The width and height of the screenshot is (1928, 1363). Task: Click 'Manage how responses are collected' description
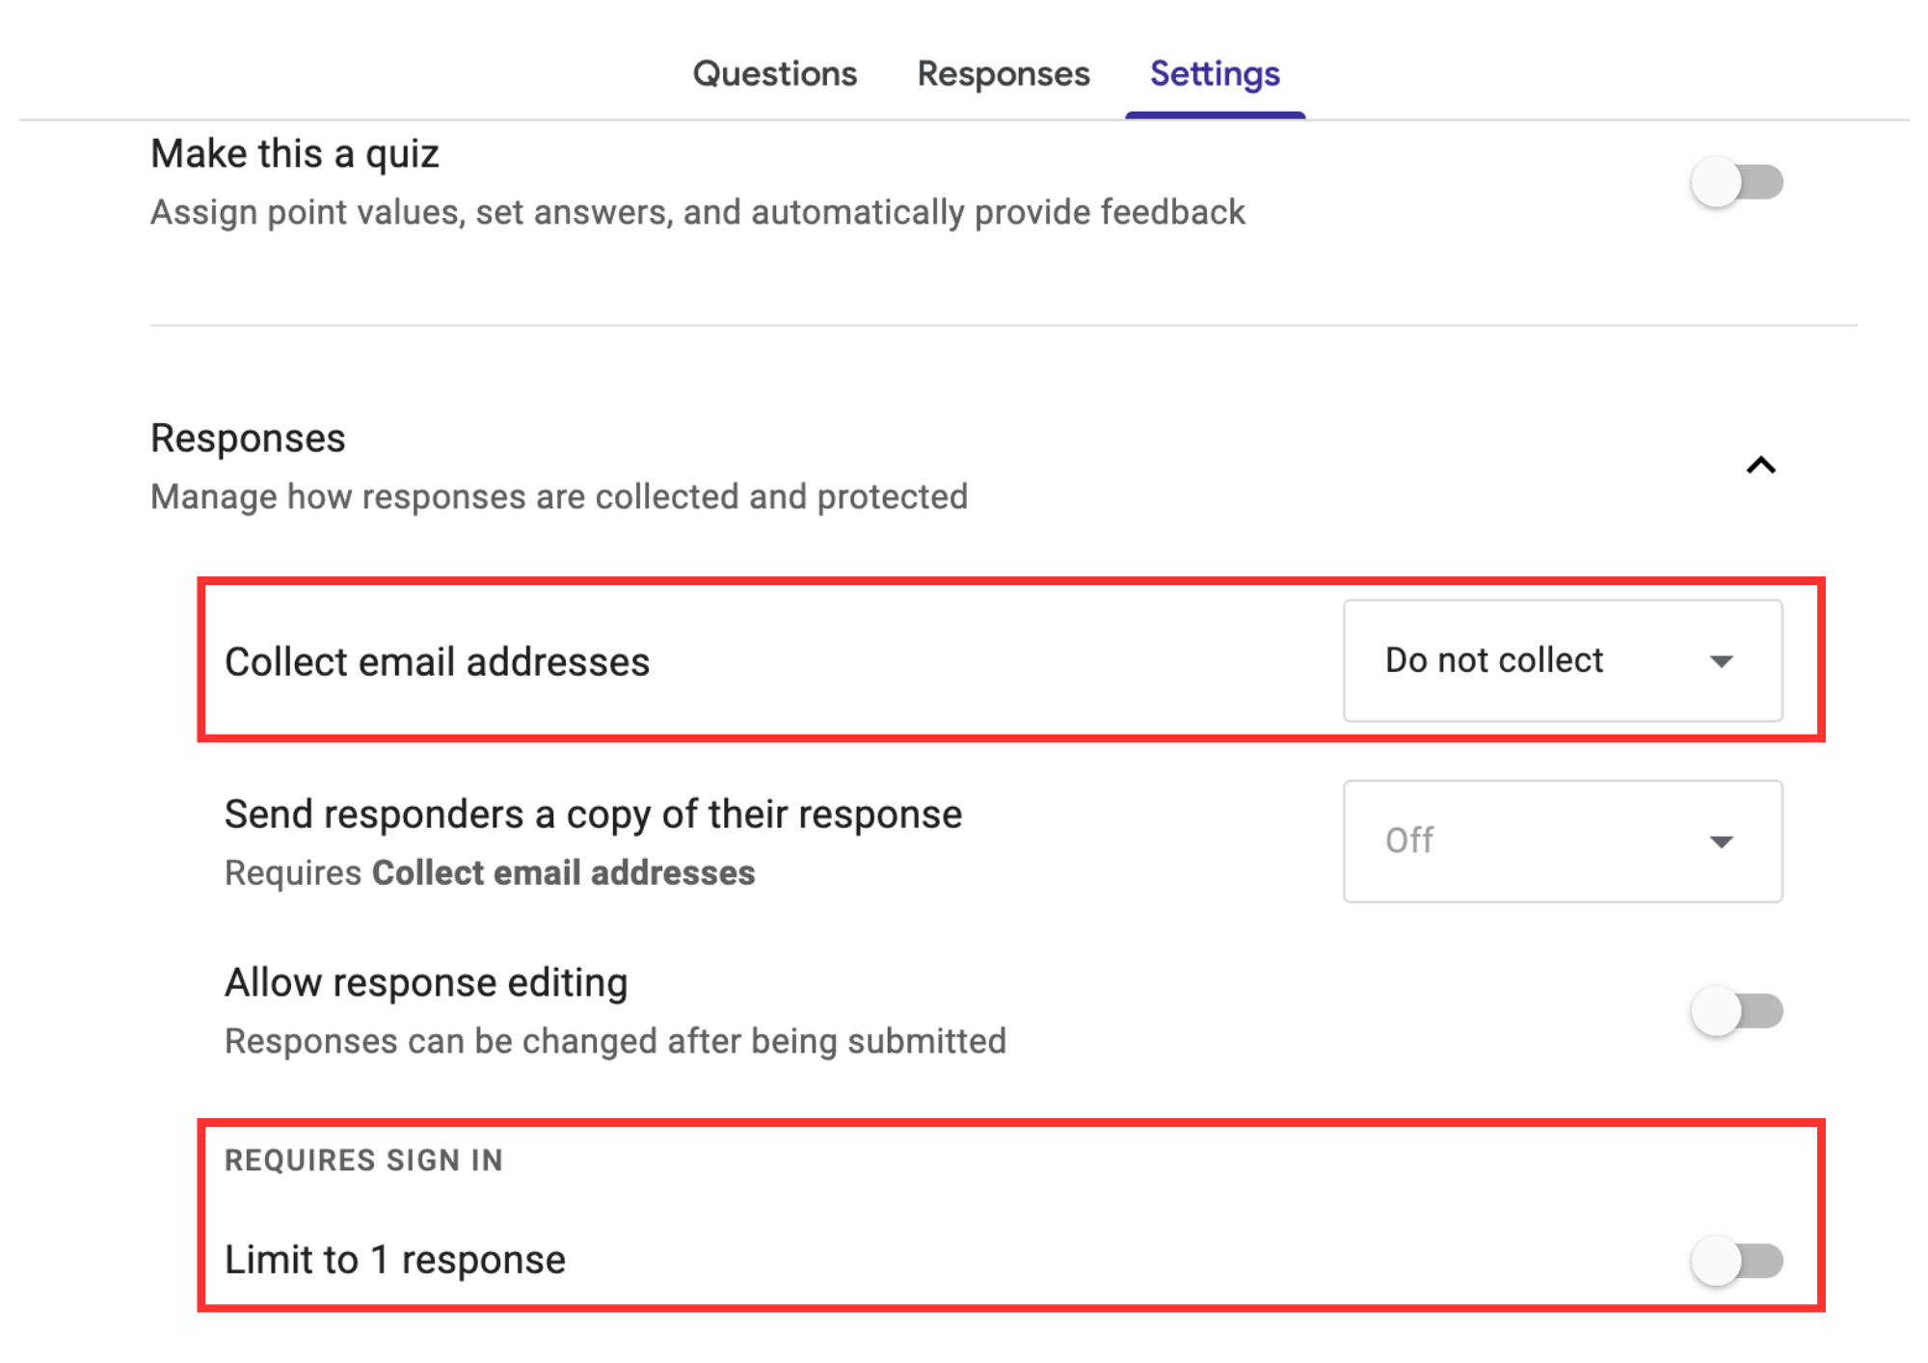tap(559, 497)
